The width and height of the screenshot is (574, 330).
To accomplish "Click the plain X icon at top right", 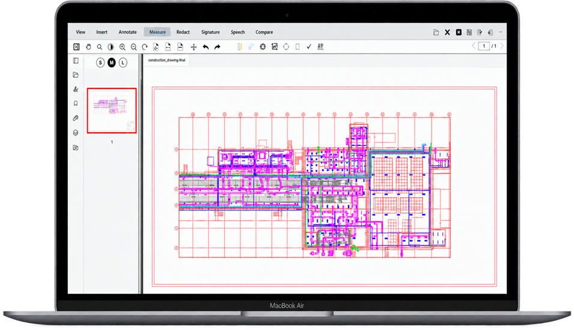I will coord(447,32).
